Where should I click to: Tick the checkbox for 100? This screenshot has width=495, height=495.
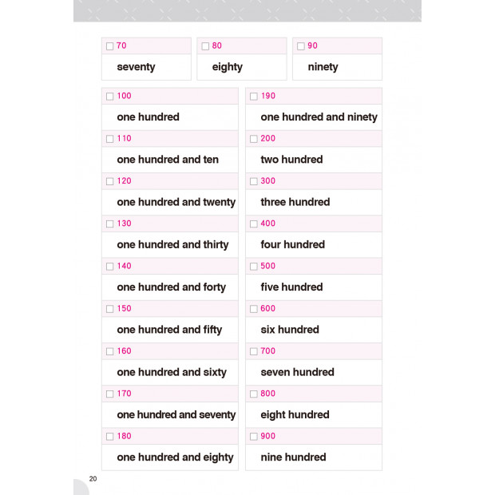coord(109,97)
